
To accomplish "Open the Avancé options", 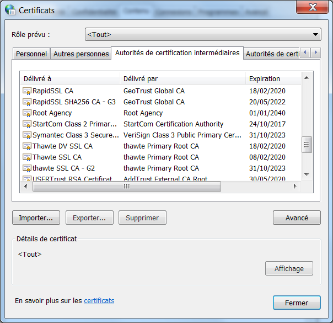I will pos(297,218).
